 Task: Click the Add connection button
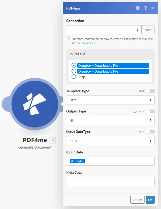coord(148,30)
